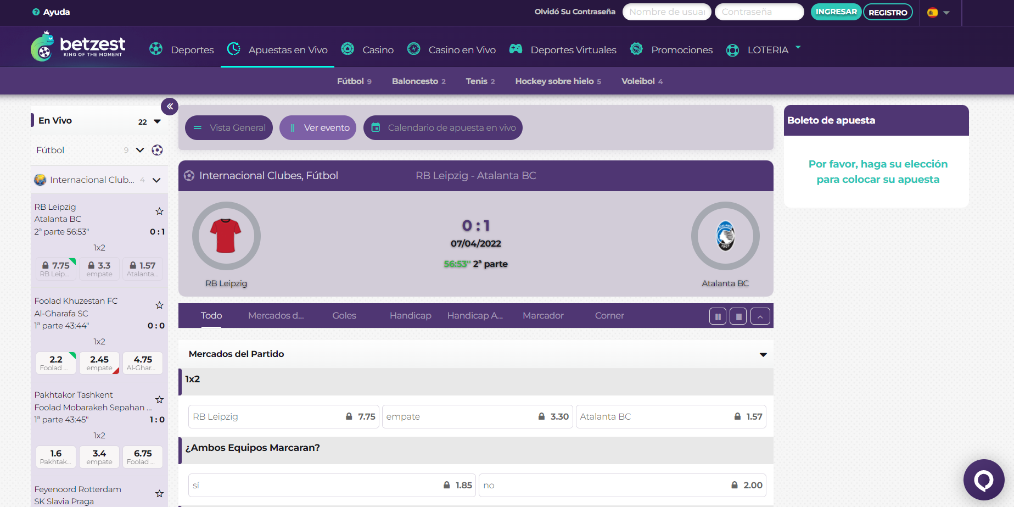Click the Deportes soccer ball icon
This screenshot has width=1014, height=507.
pos(156,49)
